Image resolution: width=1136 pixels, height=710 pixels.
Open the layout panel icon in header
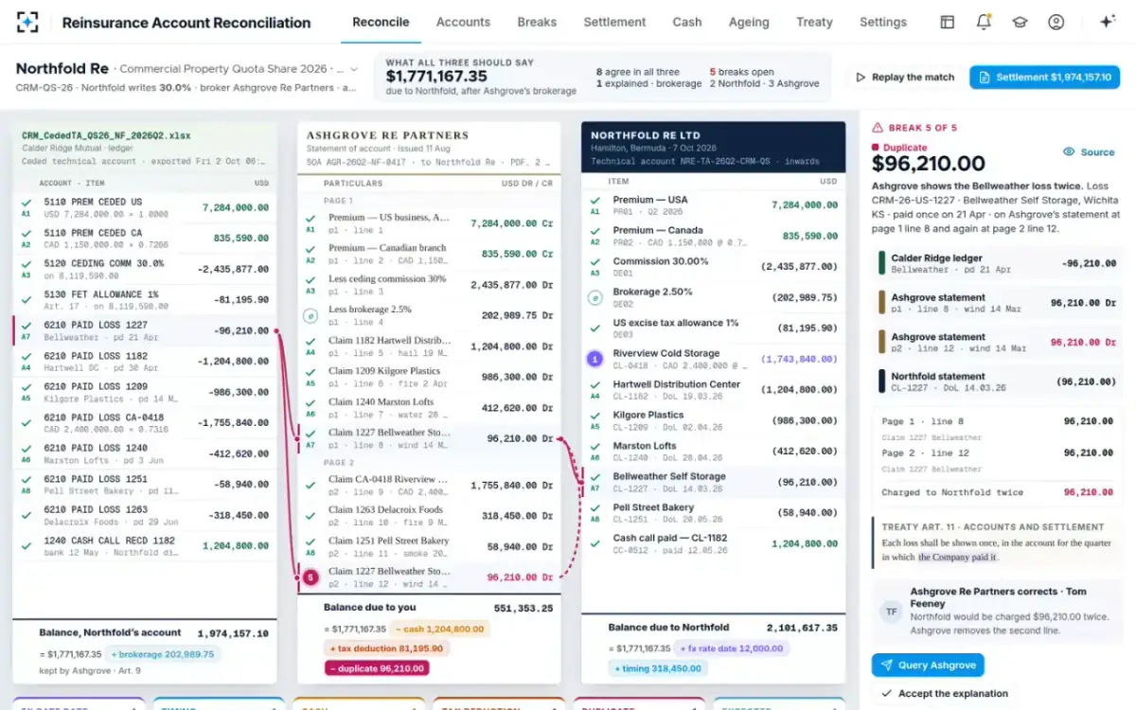pyautogui.click(x=947, y=22)
